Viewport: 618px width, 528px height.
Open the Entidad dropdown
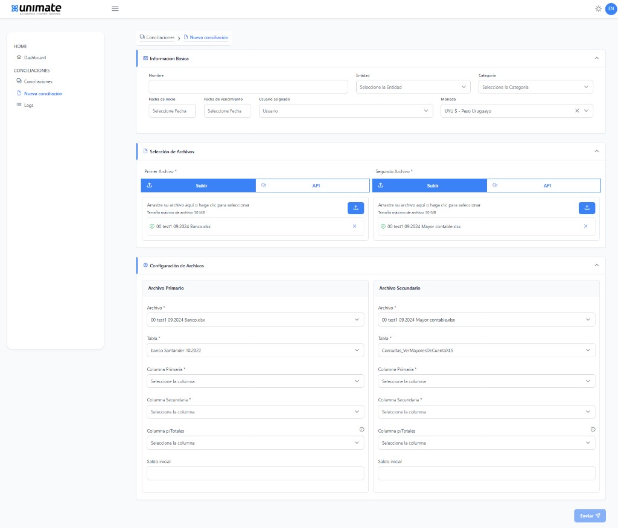[x=413, y=87]
